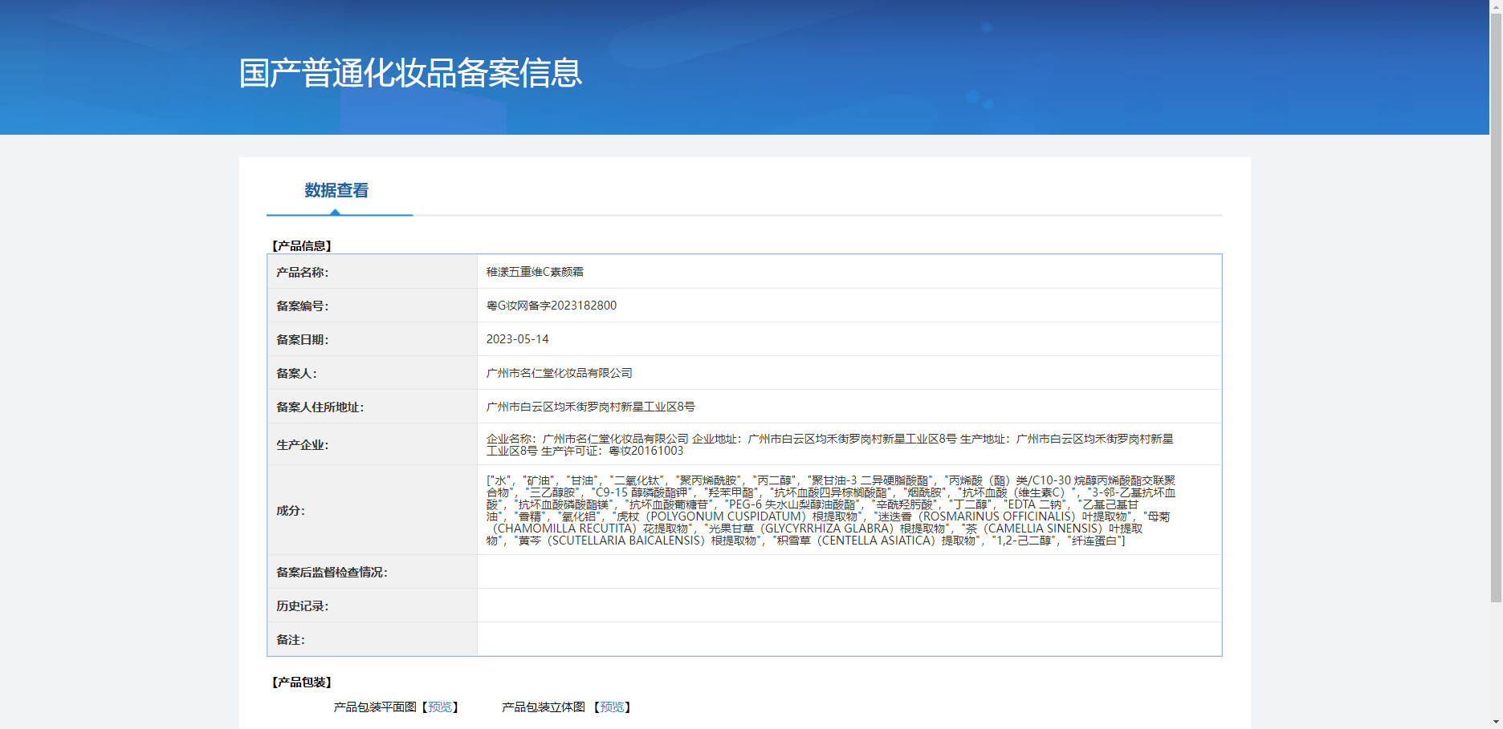Click the filing date 2023-05-14
The height and width of the screenshot is (729, 1503).
(517, 339)
